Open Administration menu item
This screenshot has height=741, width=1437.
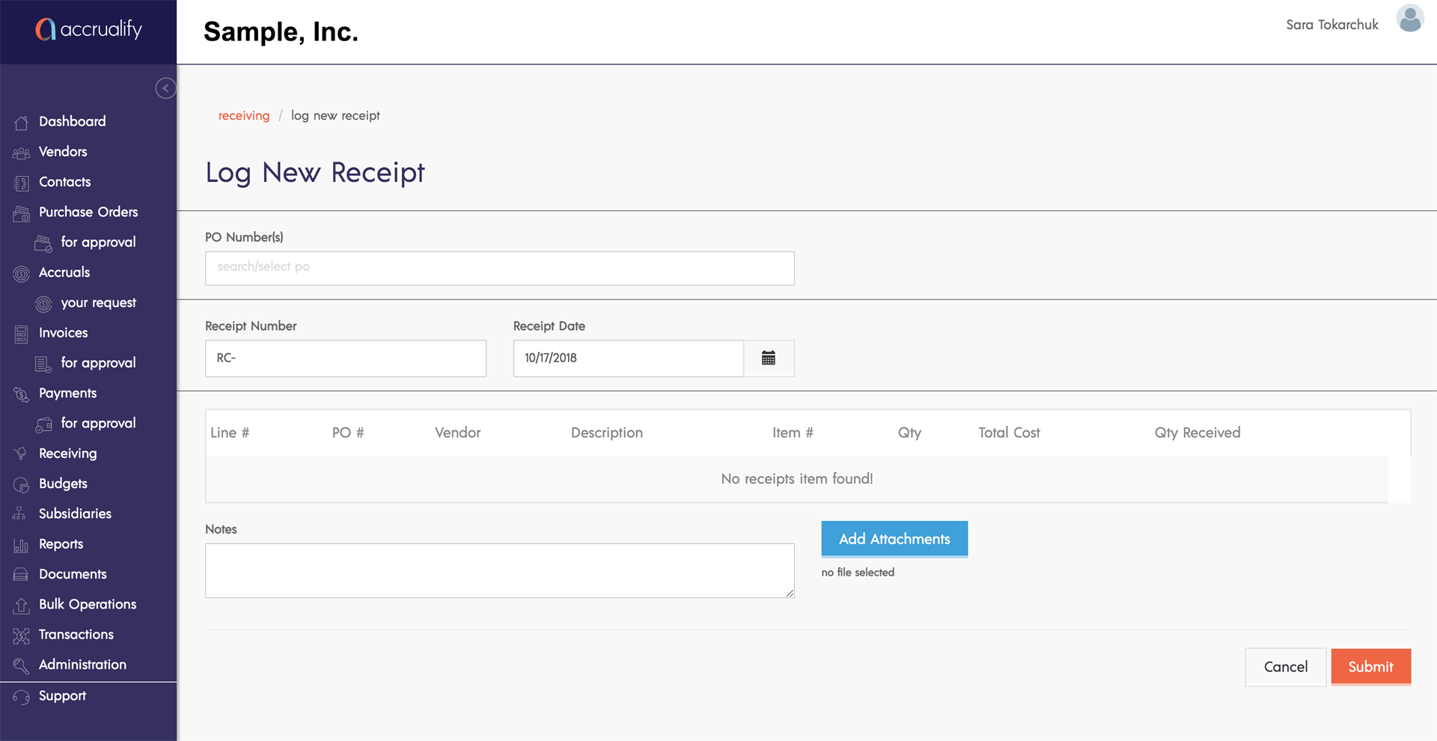83,665
